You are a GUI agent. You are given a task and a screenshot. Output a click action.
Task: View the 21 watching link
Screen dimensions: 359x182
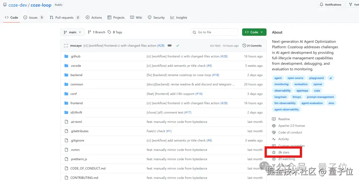(x=284, y=159)
